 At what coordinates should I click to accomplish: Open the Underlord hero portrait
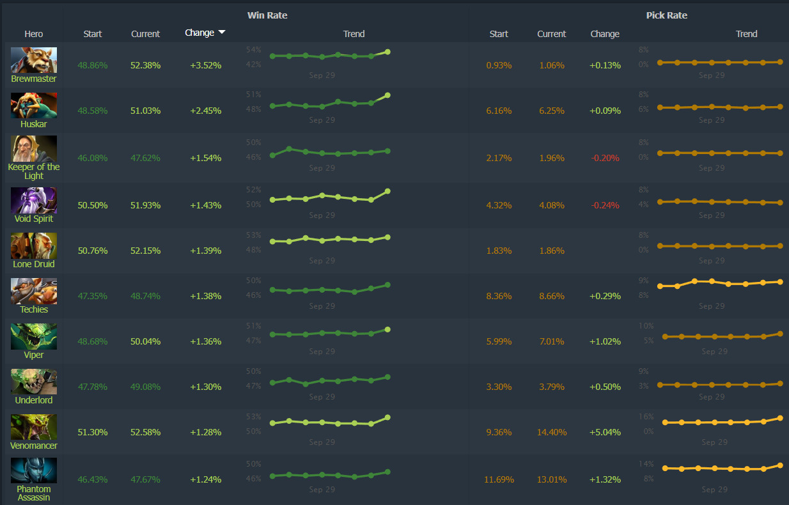34,382
